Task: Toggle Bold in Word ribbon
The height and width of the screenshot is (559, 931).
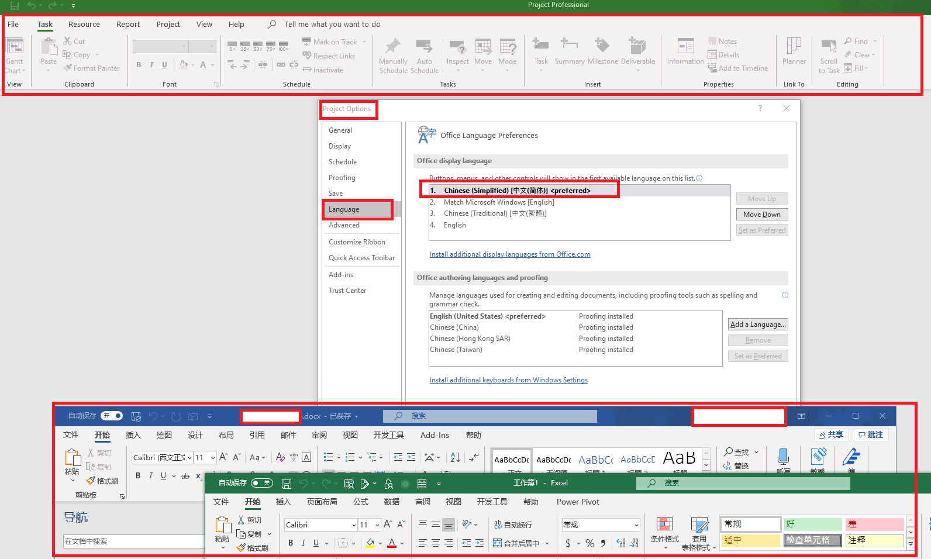Action: point(138,476)
